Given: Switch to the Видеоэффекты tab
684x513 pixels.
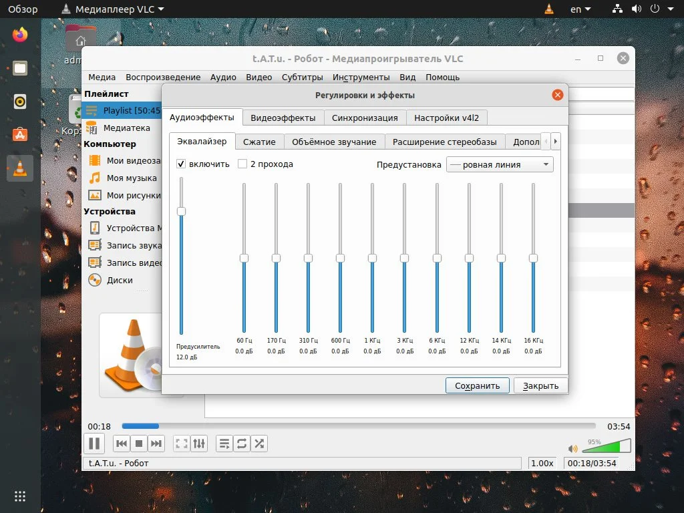Looking at the screenshot, I should point(283,117).
